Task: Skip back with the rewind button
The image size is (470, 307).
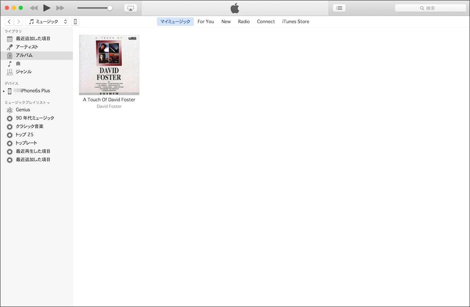Action: coord(34,8)
